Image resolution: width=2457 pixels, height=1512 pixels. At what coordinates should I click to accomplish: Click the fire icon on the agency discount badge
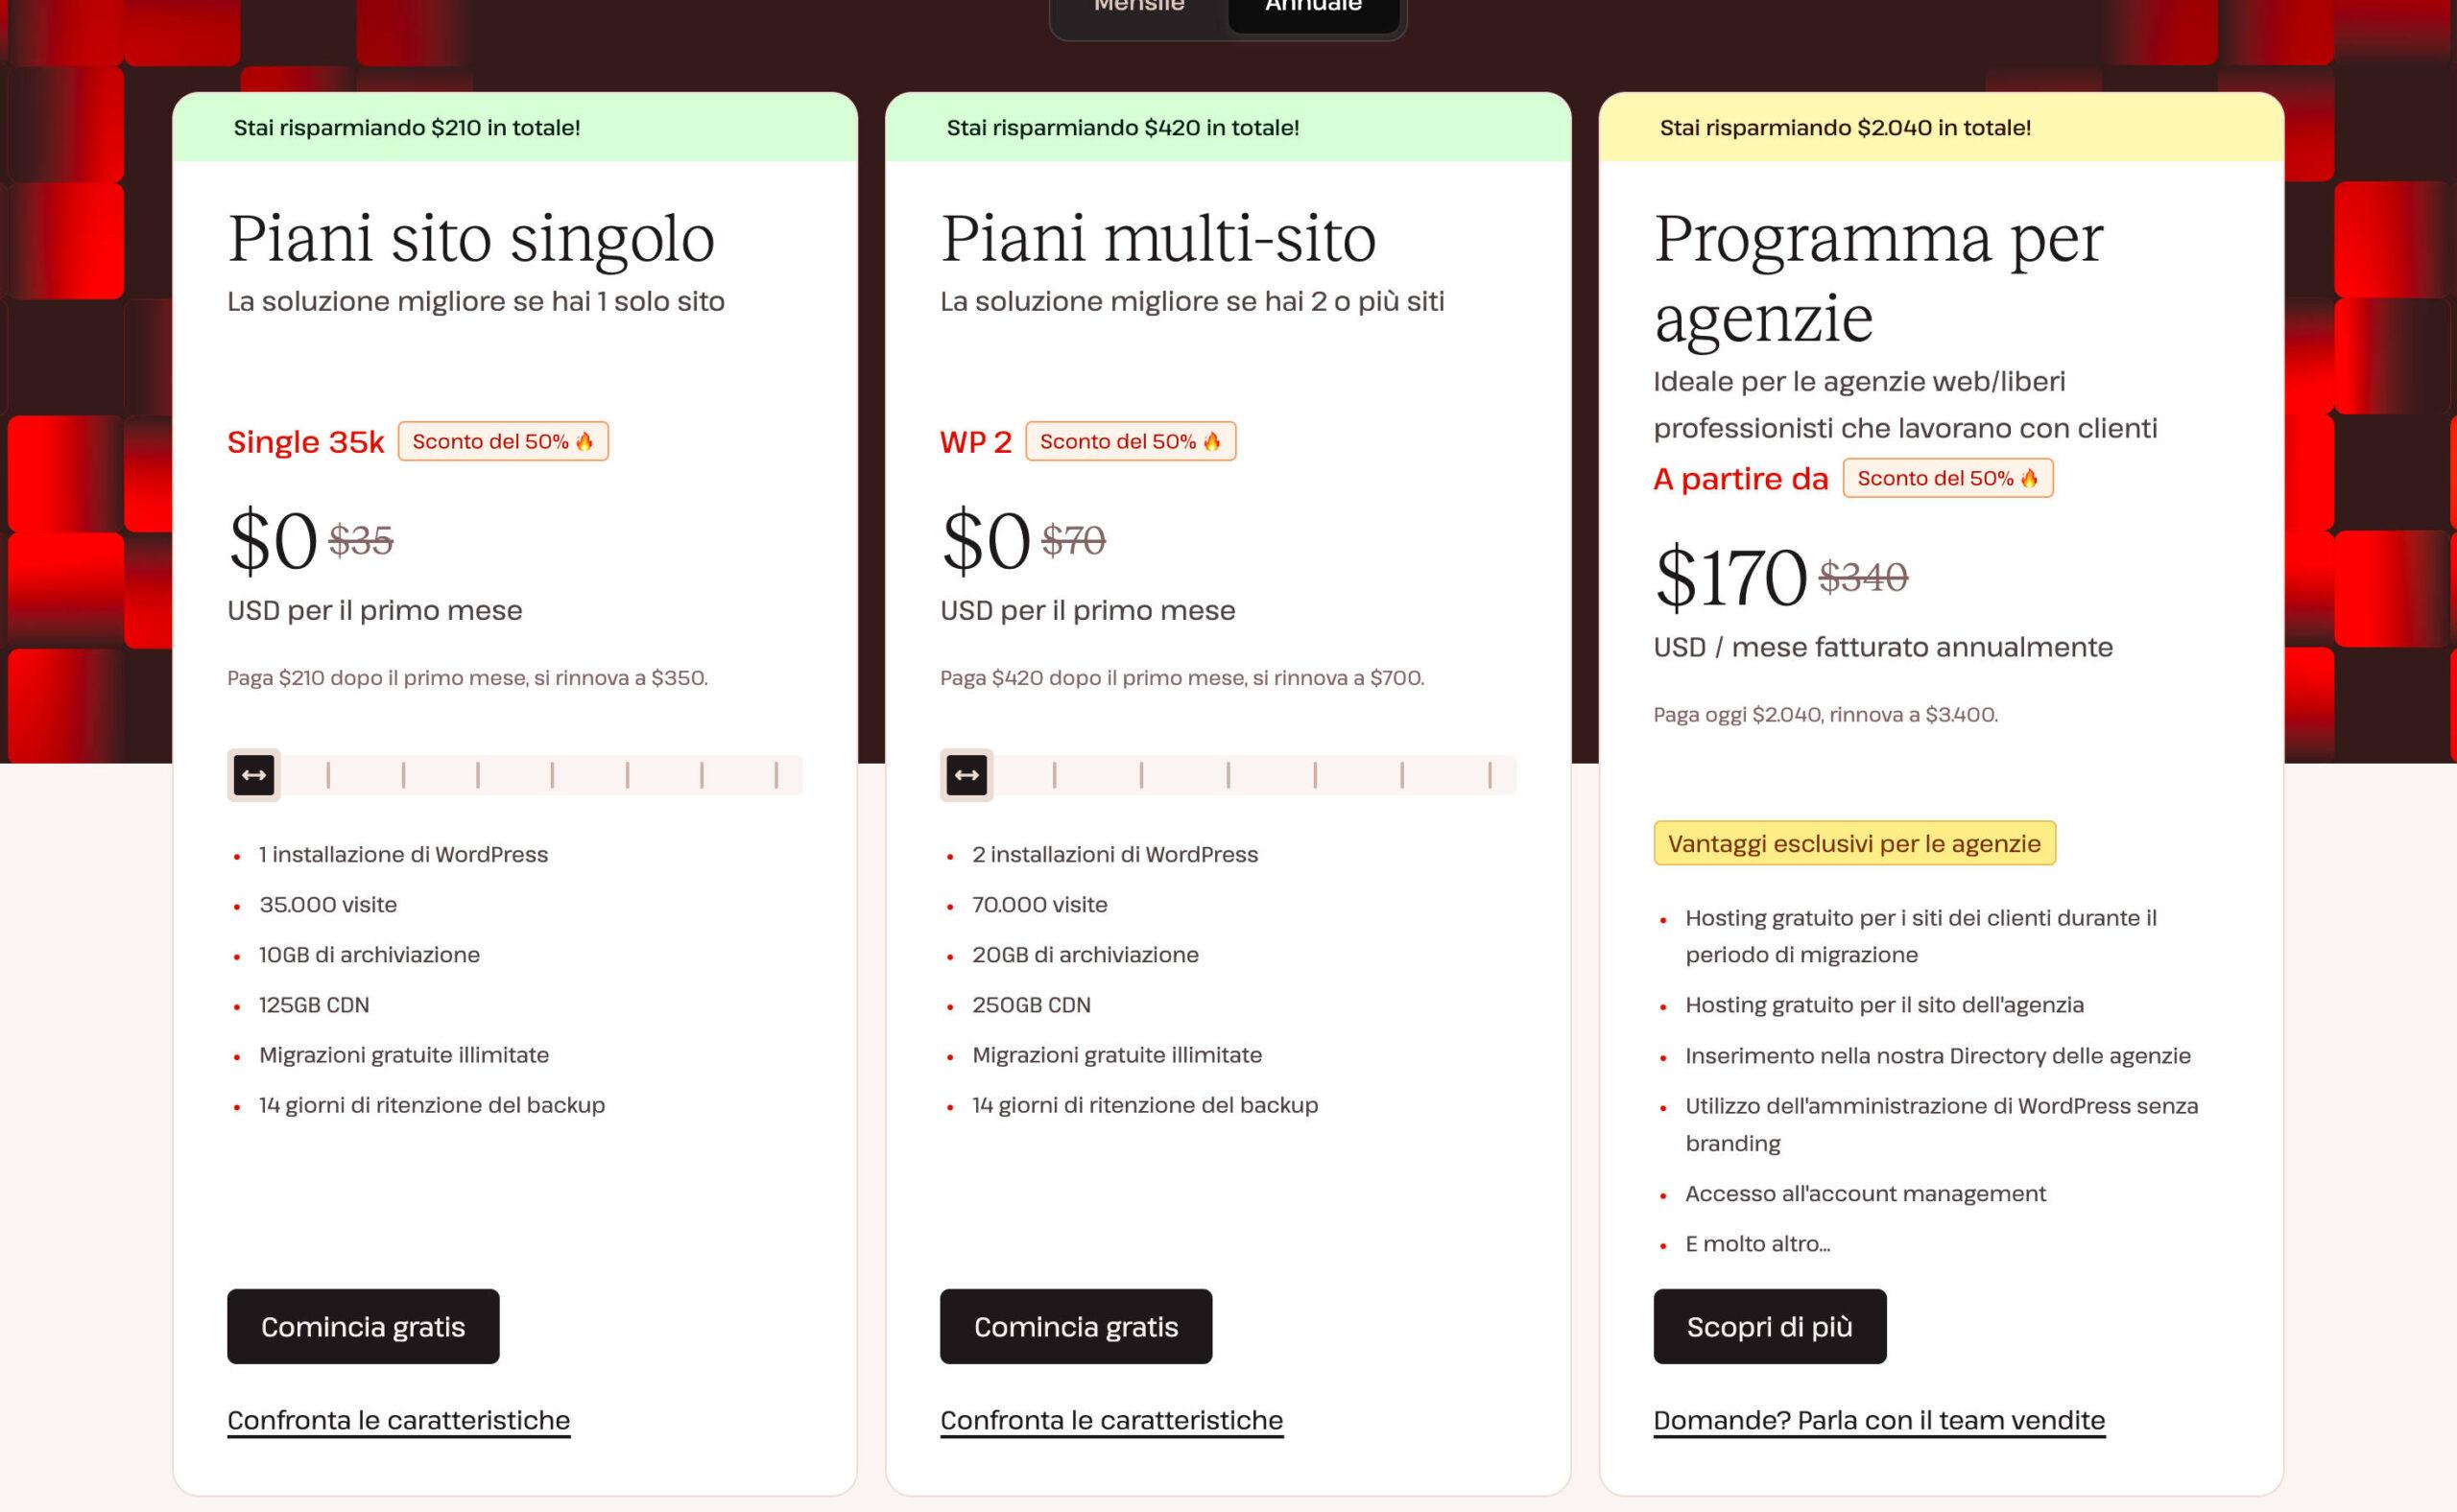tap(2029, 479)
